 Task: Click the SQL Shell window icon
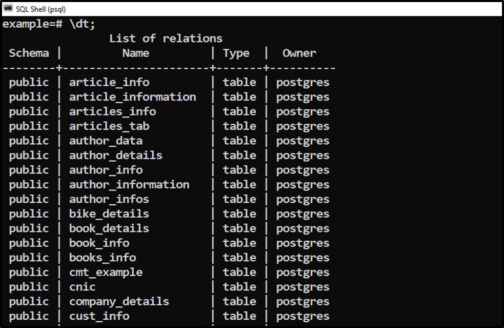click(8, 8)
